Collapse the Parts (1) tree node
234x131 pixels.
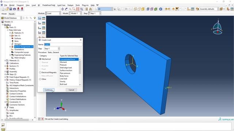[5, 27]
